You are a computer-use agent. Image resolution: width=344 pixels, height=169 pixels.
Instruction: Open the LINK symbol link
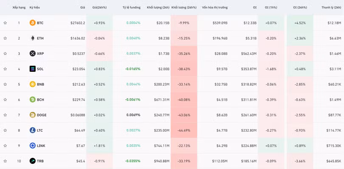[x=41, y=146]
